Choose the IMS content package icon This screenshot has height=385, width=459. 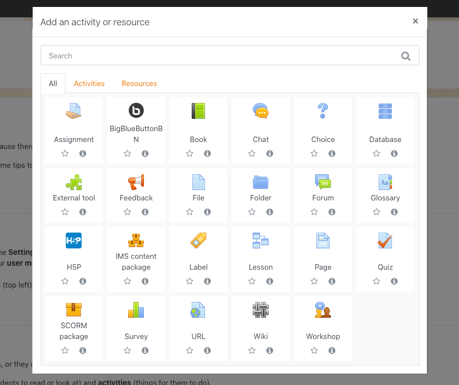[x=136, y=241]
